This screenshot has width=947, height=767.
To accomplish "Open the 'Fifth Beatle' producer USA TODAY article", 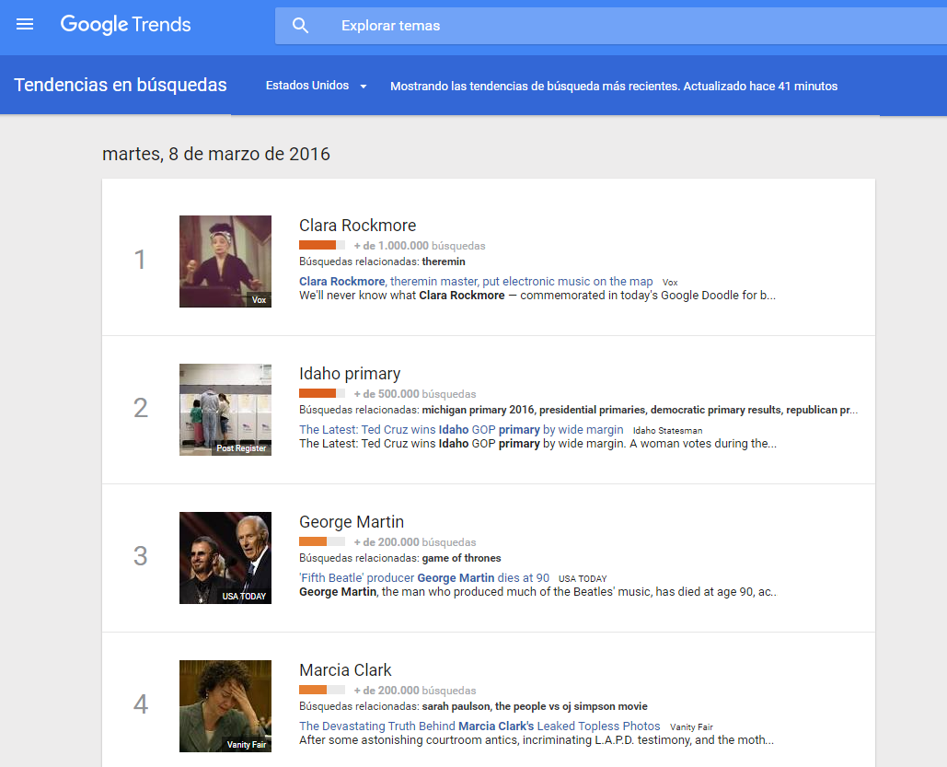I will point(424,578).
